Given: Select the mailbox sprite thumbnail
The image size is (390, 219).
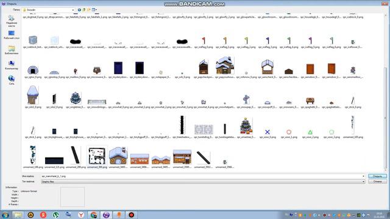Looking at the screenshot, I should (x=76, y=71).
